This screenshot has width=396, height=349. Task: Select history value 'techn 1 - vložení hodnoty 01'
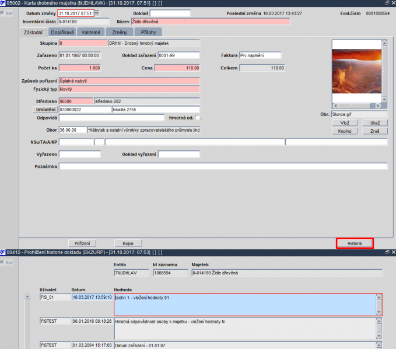(245, 305)
